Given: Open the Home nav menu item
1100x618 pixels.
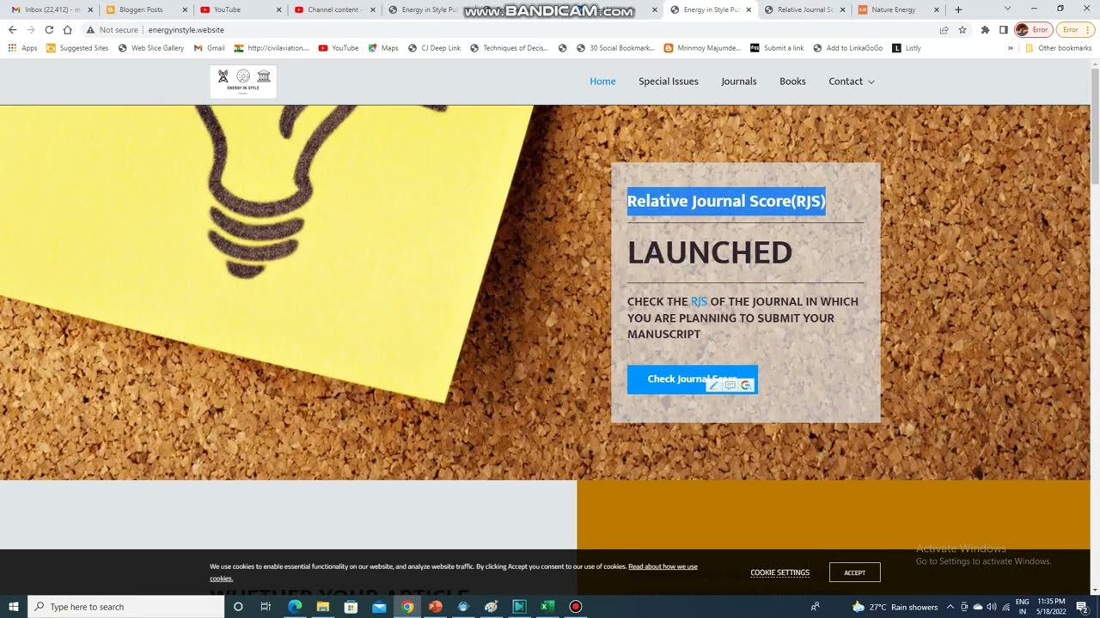Looking at the screenshot, I should click(x=602, y=82).
